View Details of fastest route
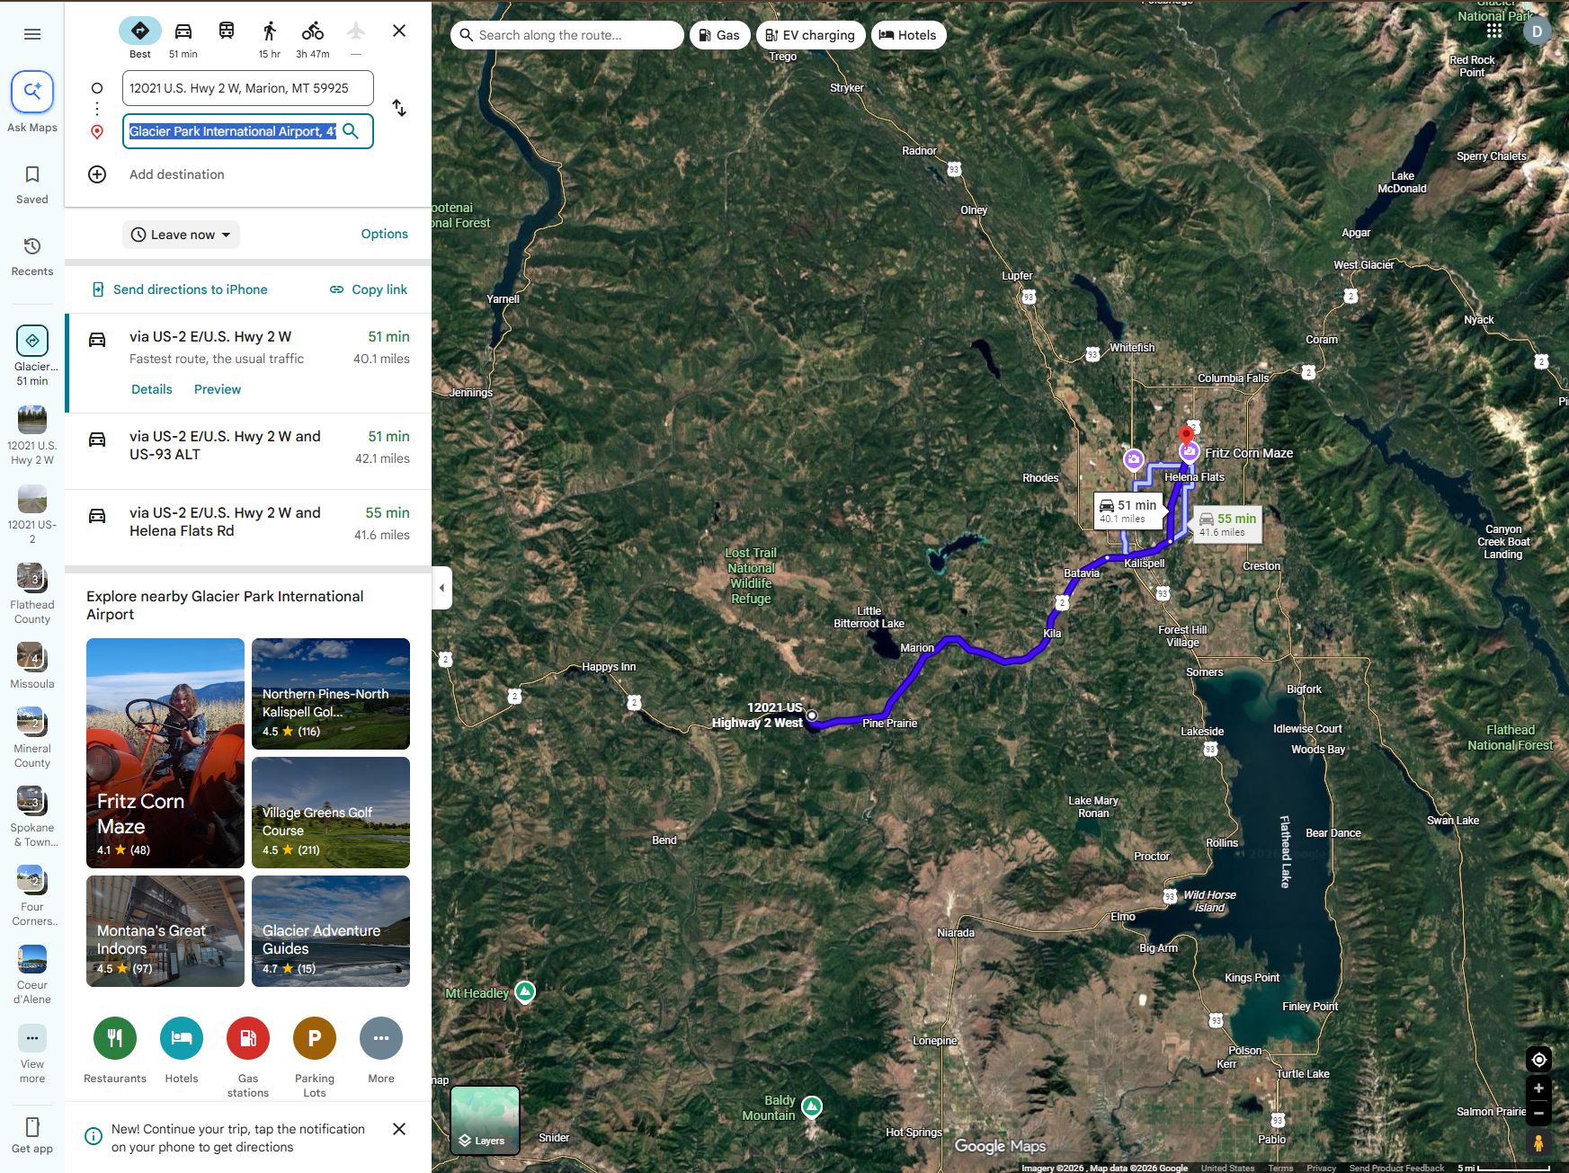The image size is (1569, 1173). 152,389
